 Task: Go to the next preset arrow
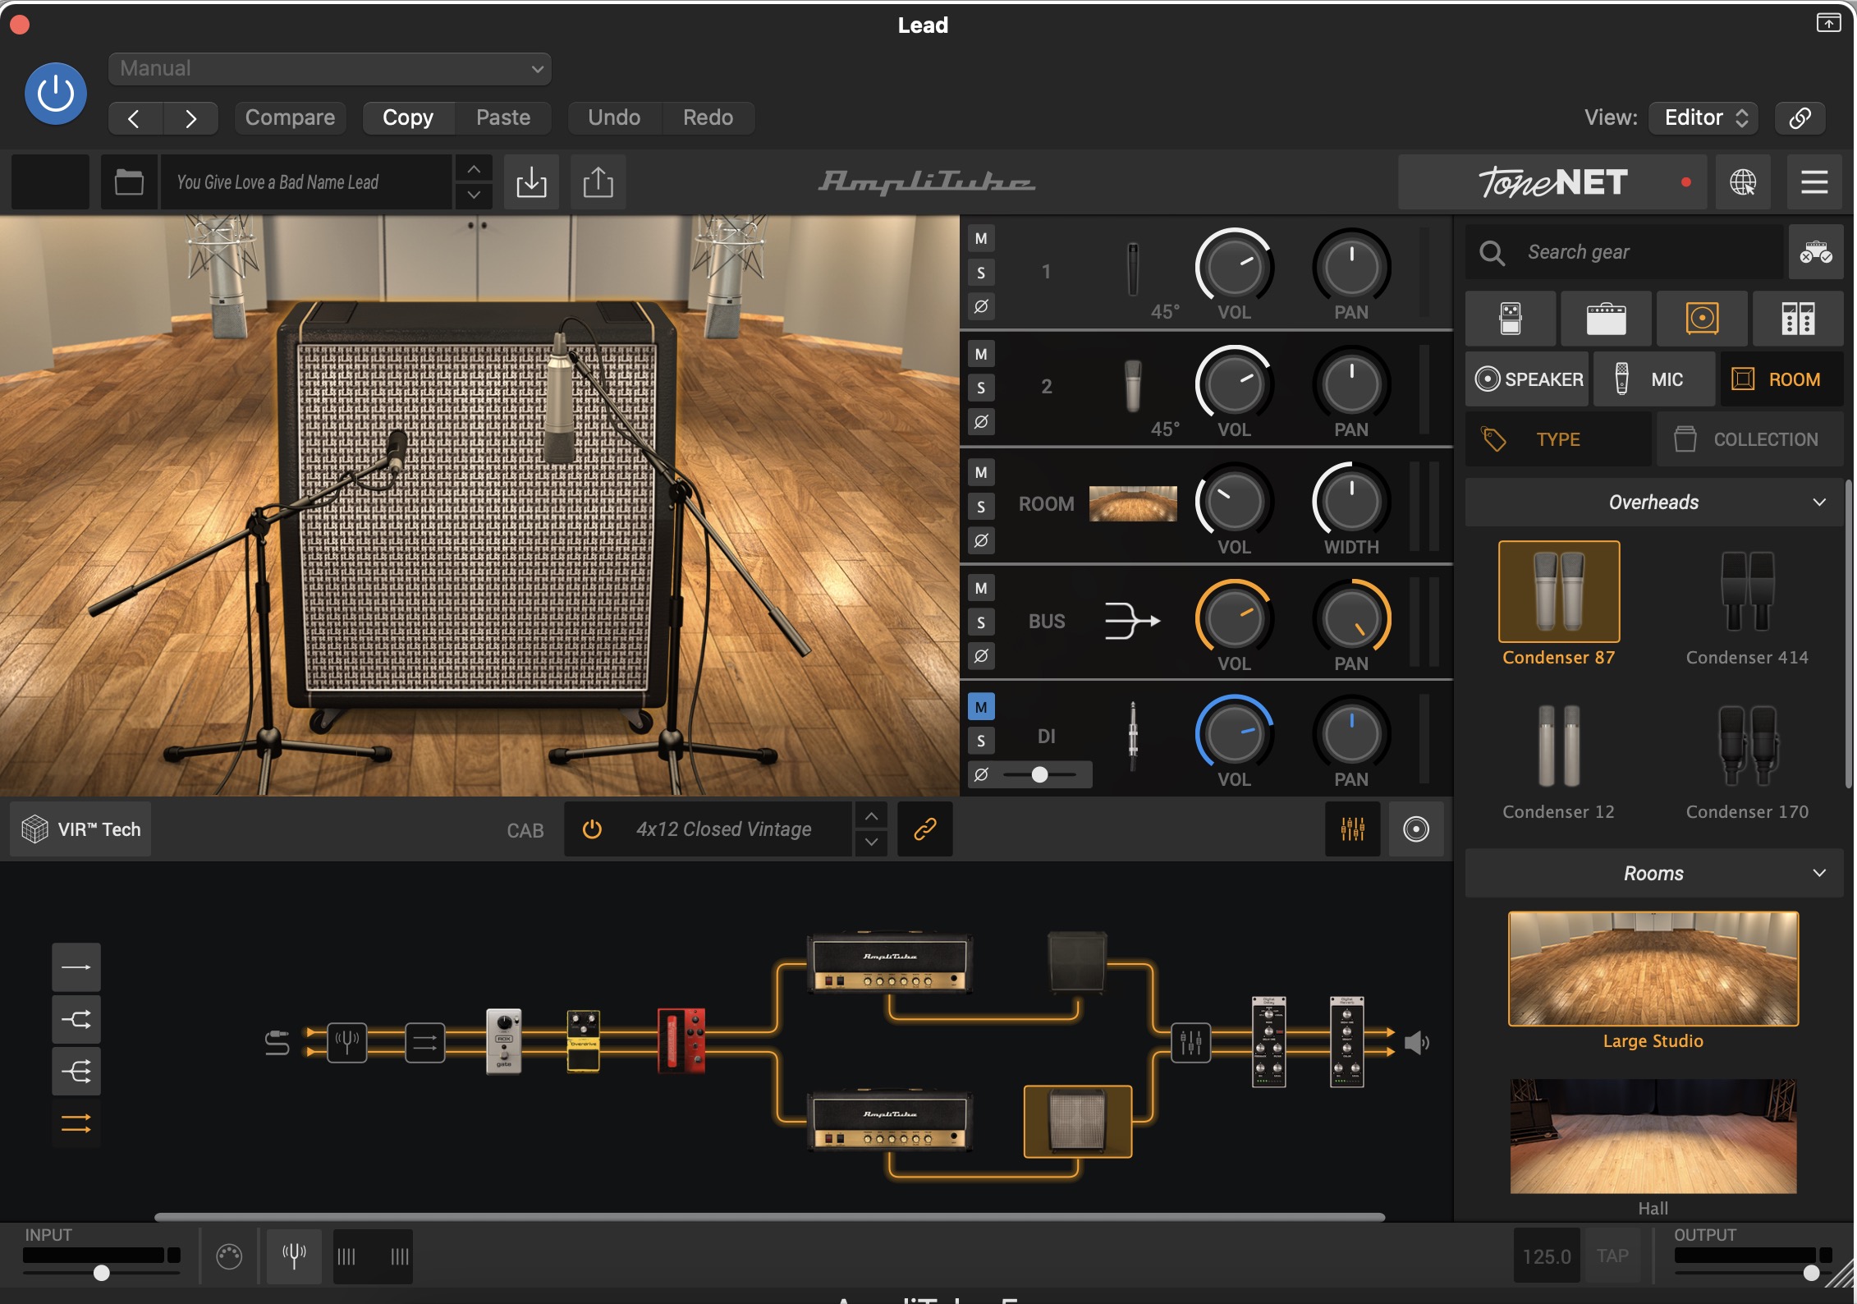click(x=190, y=118)
